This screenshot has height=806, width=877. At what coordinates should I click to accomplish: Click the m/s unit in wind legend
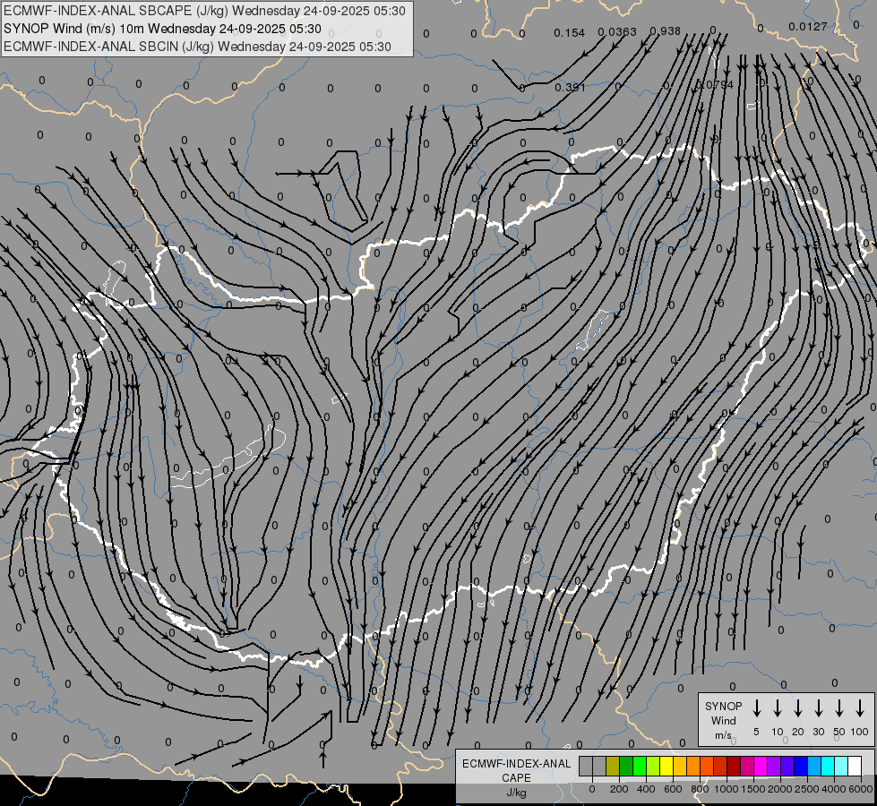pos(723,735)
